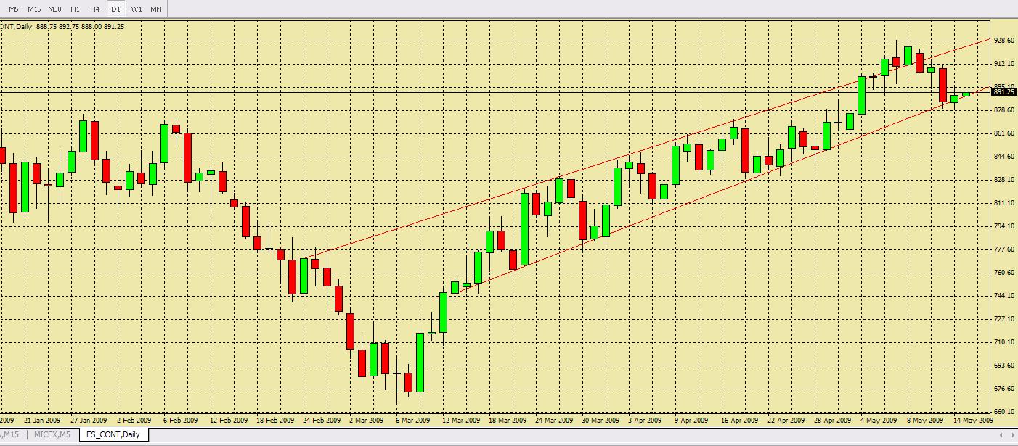Click the 844.60 price scale level

click(x=1005, y=157)
